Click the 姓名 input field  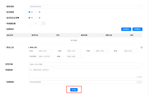coord(45,51)
